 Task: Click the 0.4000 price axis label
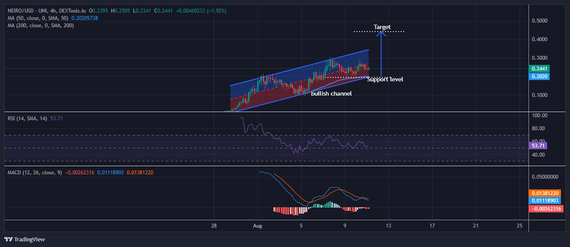pyautogui.click(x=540, y=39)
